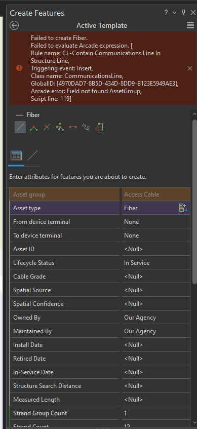The image size is (197, 429).
Task: Click the Cable Grade field label
Action: (x=29, y=277)
